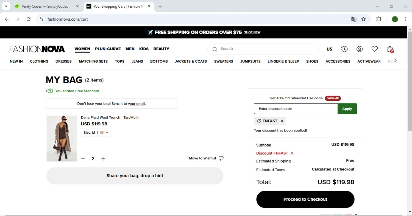Bookmark this page with the star icon

coord(364,19)
